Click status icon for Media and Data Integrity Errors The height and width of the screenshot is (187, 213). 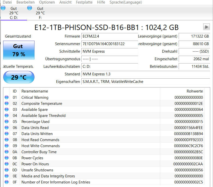[7, 176]
